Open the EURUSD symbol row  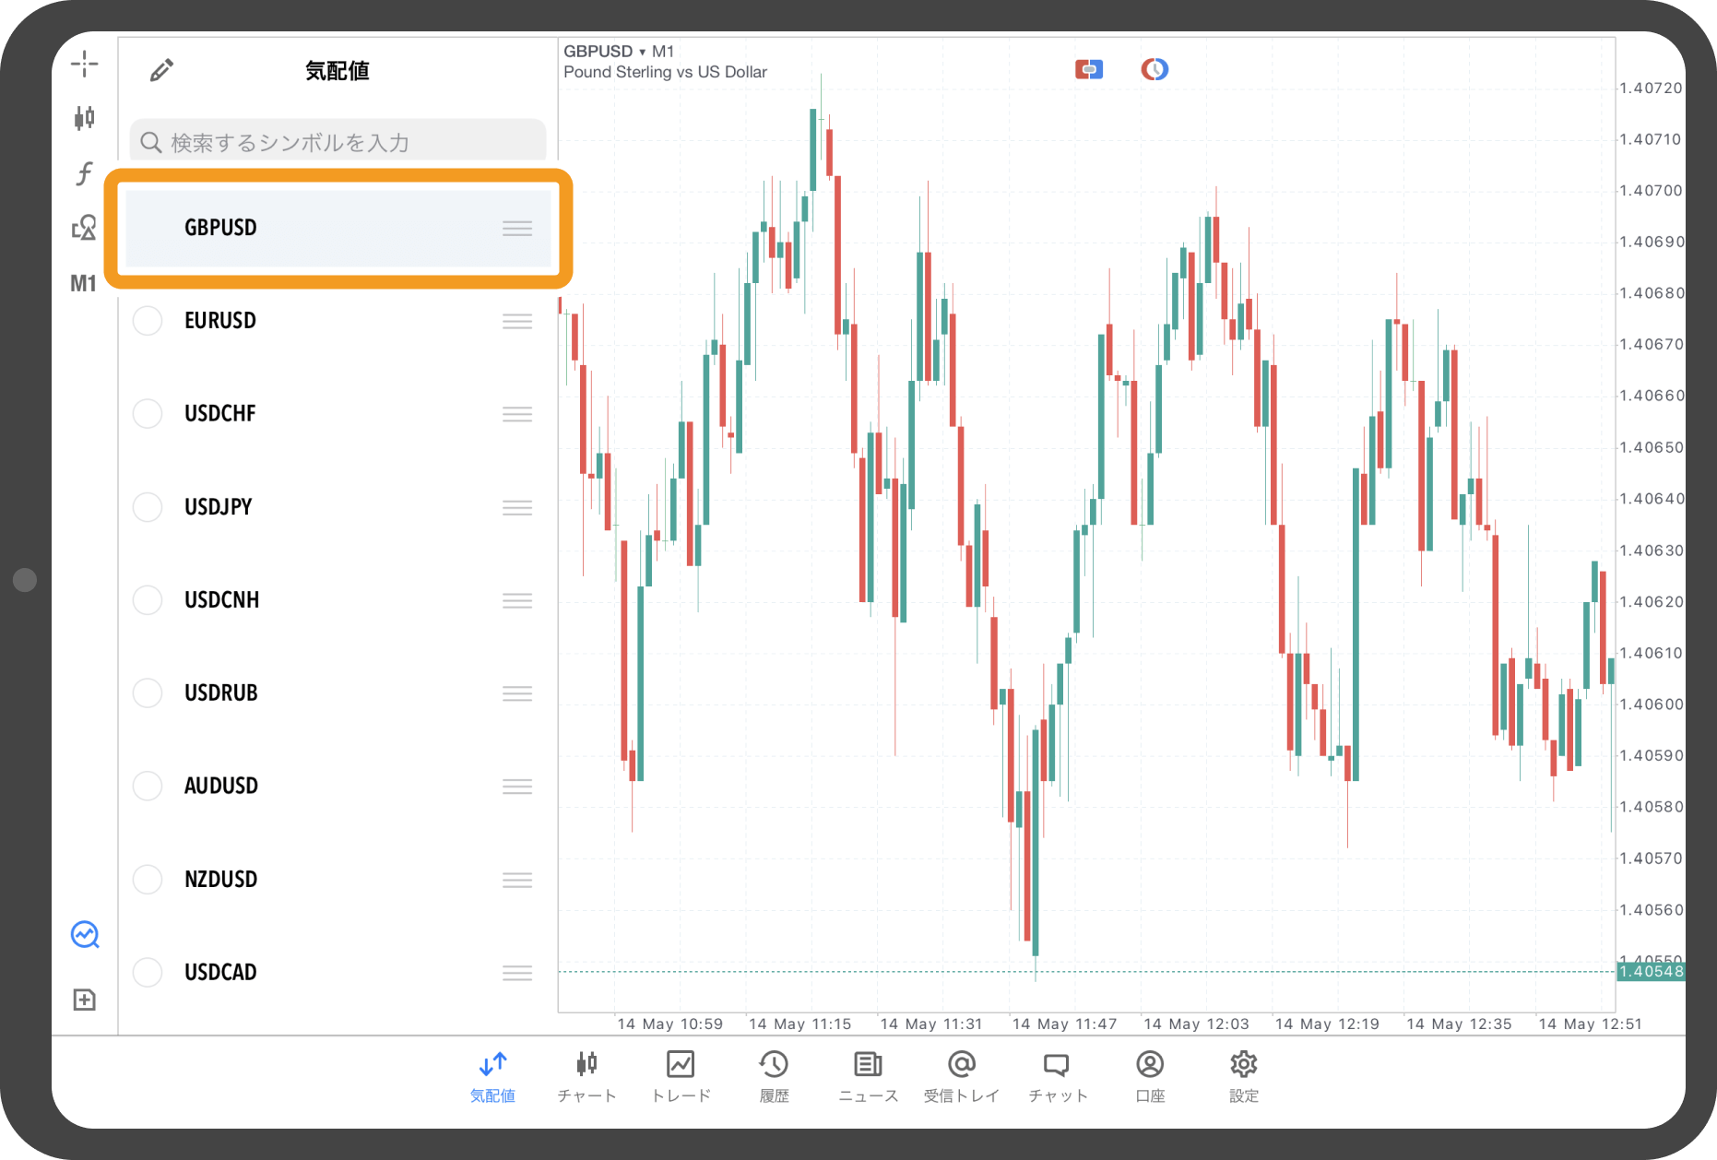pos(338,321)
